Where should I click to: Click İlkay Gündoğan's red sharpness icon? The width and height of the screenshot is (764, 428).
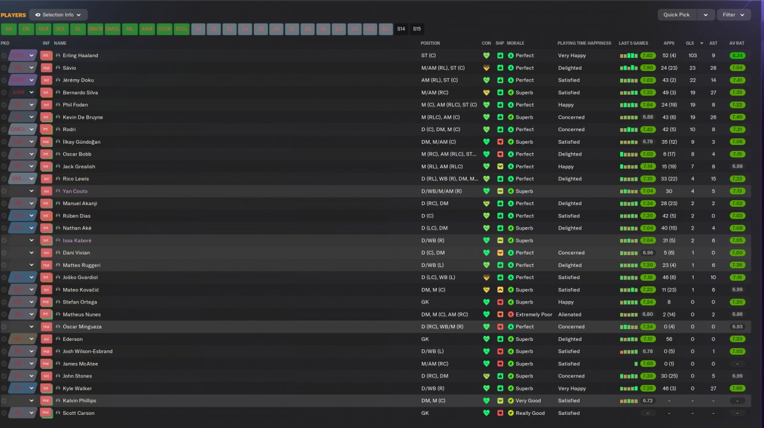click(x=500, y=142)
